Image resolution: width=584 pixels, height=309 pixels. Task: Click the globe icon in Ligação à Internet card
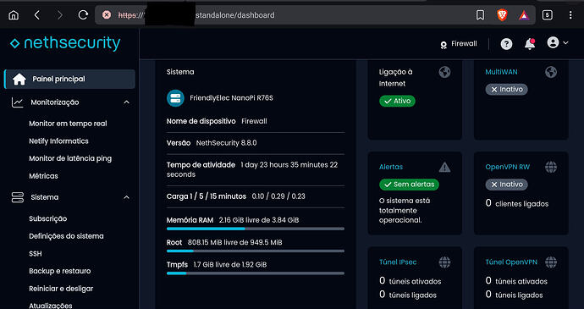444,72
